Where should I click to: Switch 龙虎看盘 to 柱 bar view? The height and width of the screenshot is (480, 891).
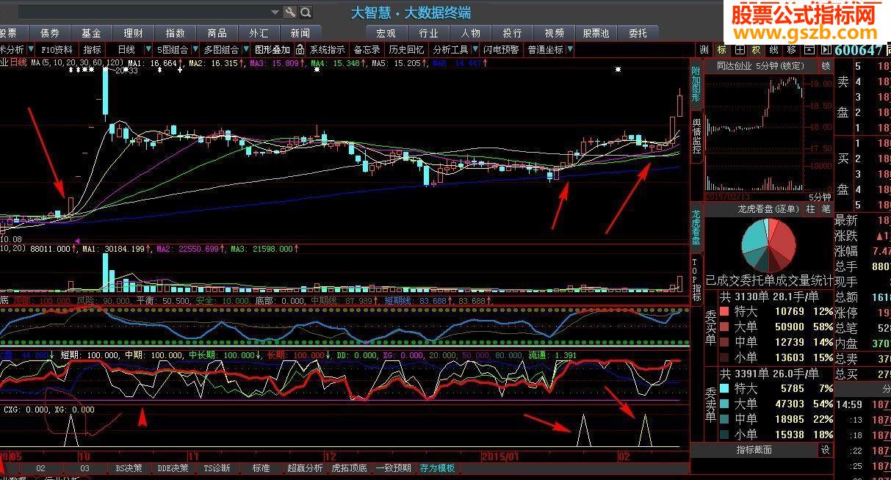point(811,209)
